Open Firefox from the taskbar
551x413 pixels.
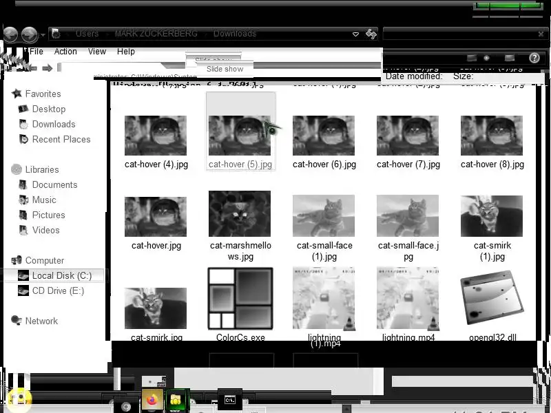tap(152, 400)
